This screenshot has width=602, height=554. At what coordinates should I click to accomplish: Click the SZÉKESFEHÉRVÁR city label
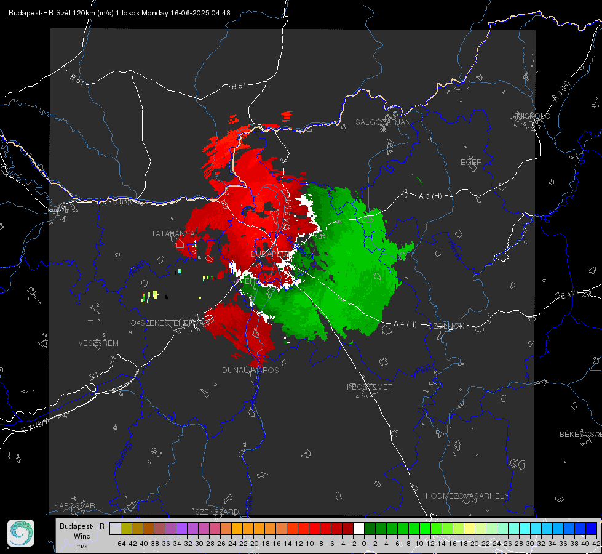(175, 323)
